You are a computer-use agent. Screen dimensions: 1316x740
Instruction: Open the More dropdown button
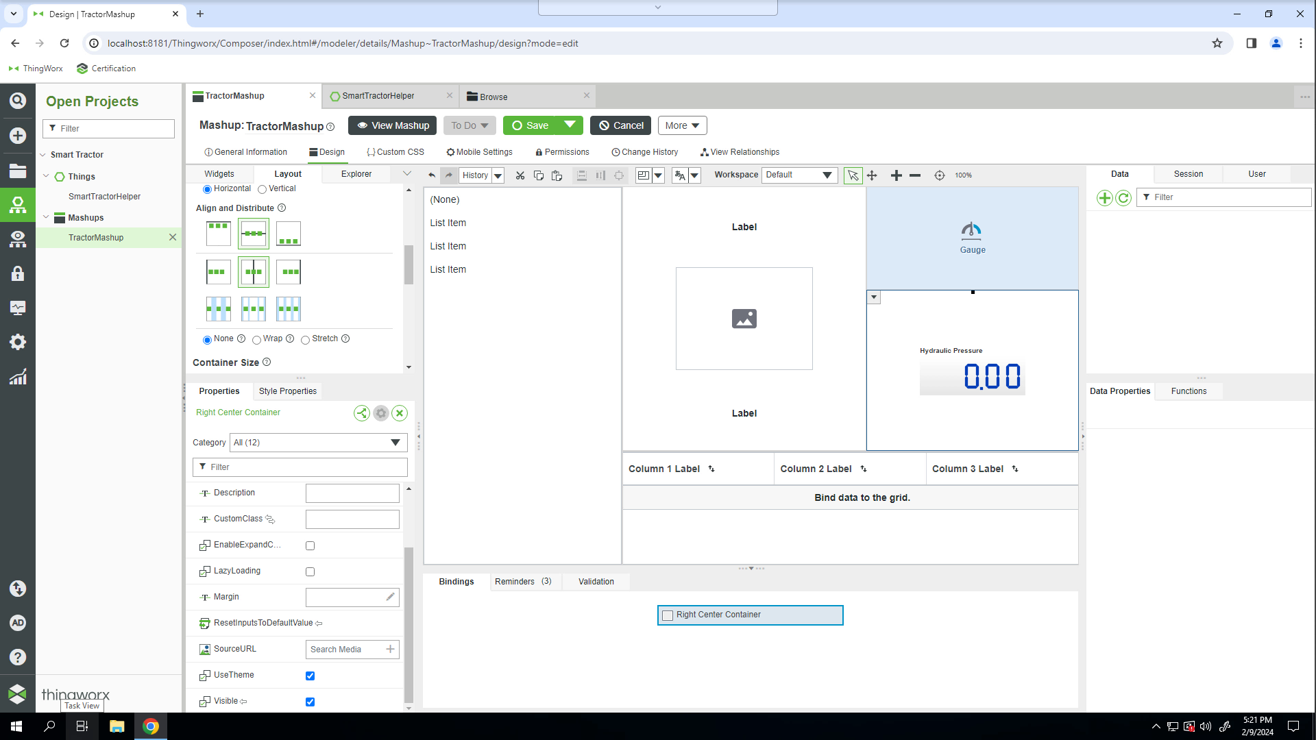click(x=682, y=125)
